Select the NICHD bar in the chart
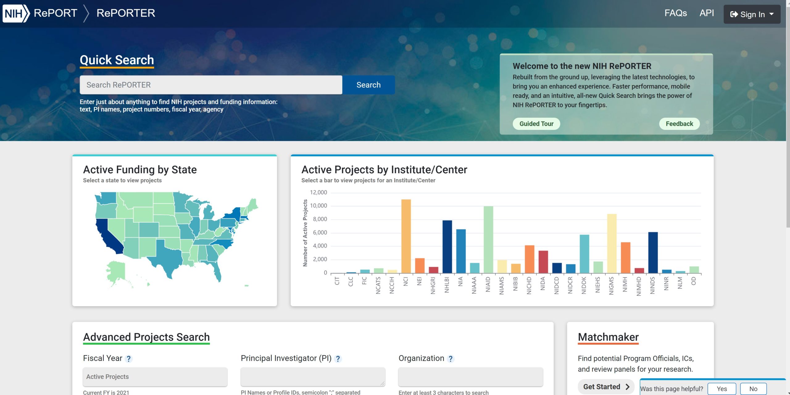Viewport: 790px width, 395px height. point(529,259)
